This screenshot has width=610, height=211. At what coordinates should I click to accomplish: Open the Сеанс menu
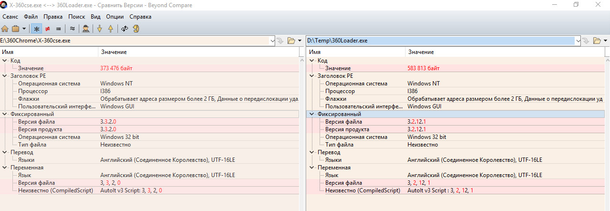point(10,17)
